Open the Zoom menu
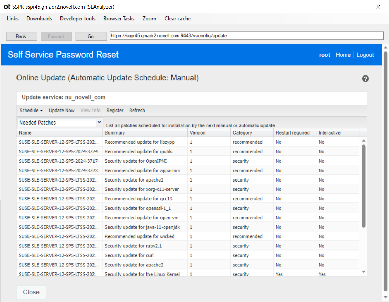389x302 pixels. (x=149, y=19)
